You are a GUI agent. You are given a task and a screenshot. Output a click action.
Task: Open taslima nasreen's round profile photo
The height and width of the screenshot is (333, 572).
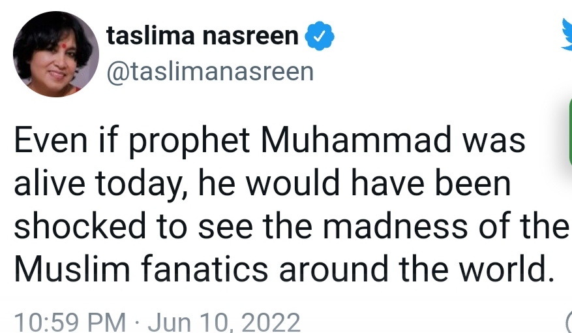click(56, 54)
